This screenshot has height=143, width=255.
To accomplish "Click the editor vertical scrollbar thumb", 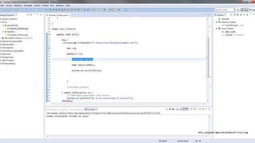I will click(208, 57).
